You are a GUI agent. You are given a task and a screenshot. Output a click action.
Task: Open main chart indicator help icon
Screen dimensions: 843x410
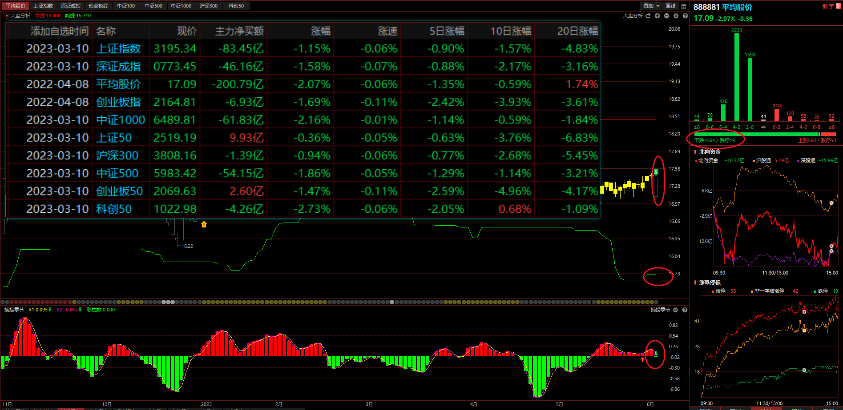click(685, 16)
